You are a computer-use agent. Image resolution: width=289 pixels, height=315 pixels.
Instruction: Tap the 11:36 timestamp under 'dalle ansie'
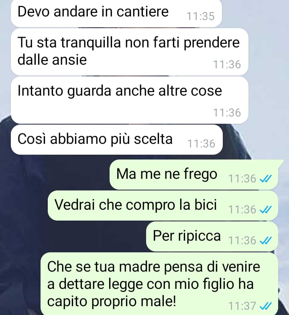coord(227,65)
